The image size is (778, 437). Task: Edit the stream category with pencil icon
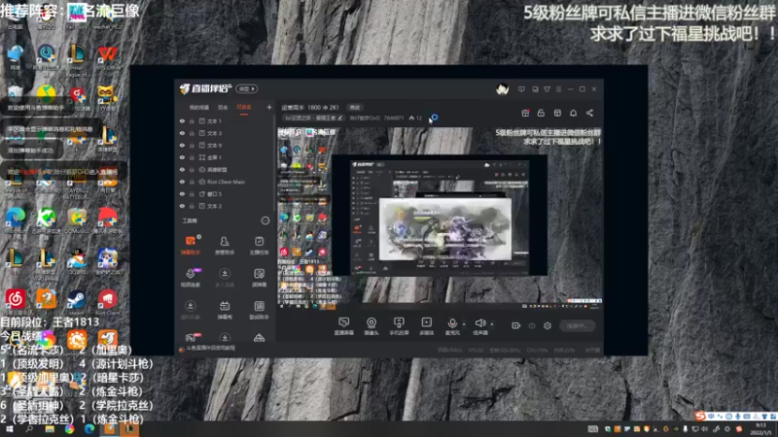(x=339, y=118)
